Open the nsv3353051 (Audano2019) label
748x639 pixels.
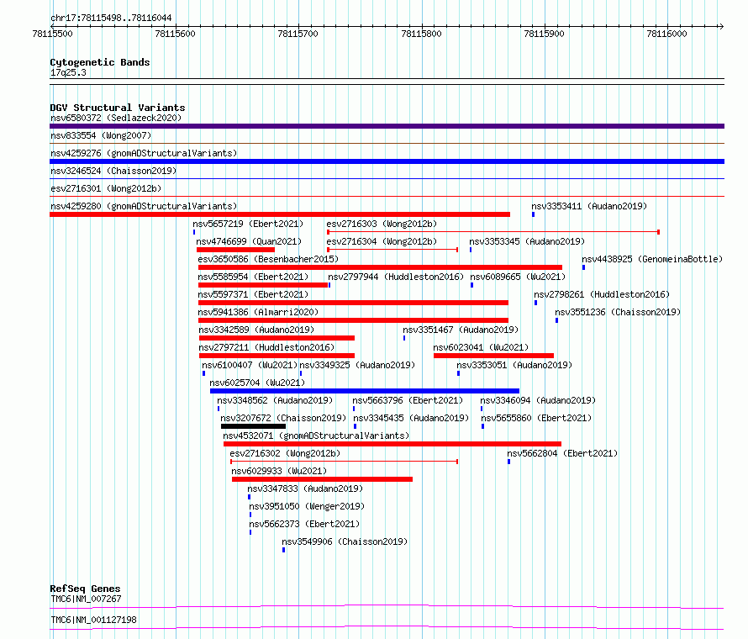[514, 365]
